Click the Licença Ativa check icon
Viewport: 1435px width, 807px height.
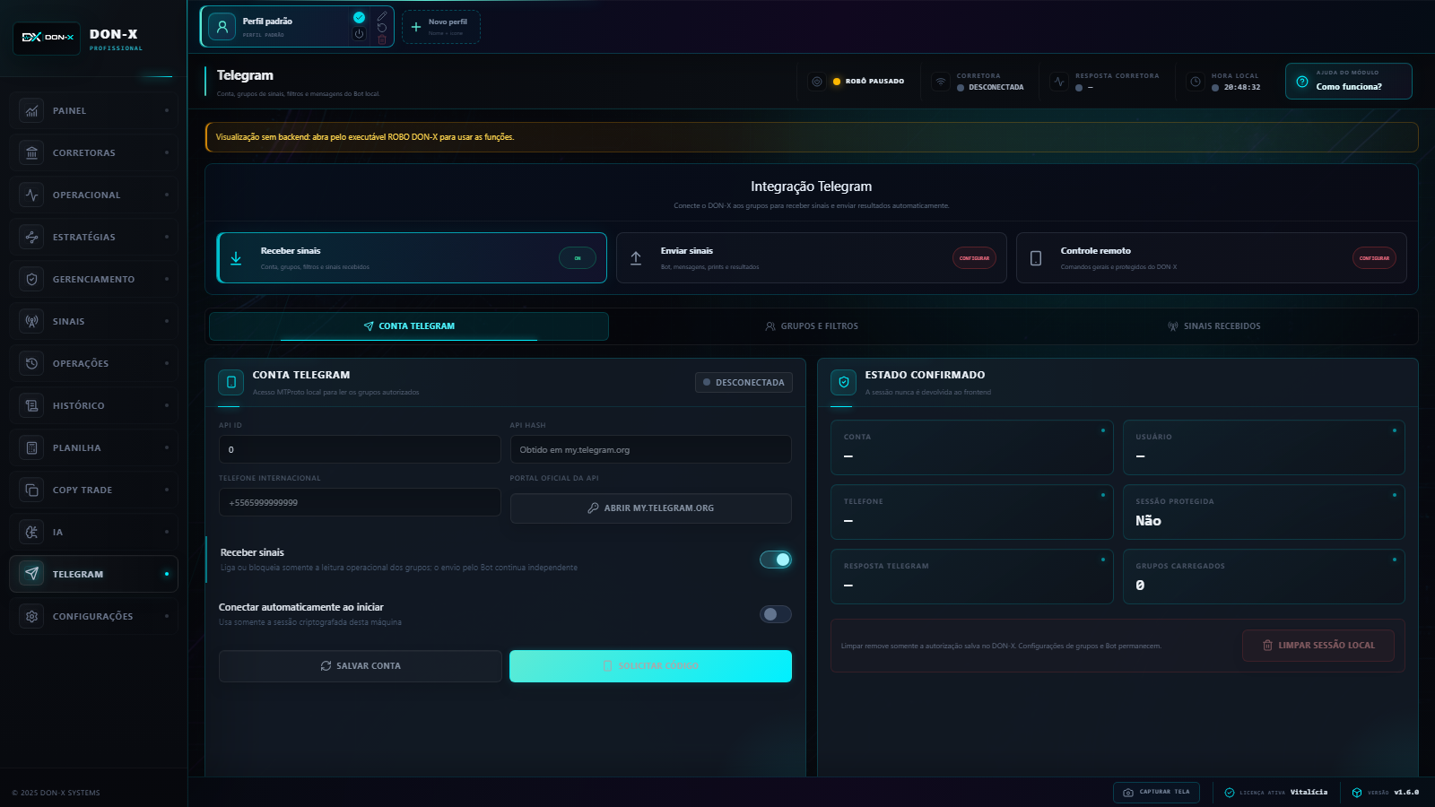(1230, 793)
